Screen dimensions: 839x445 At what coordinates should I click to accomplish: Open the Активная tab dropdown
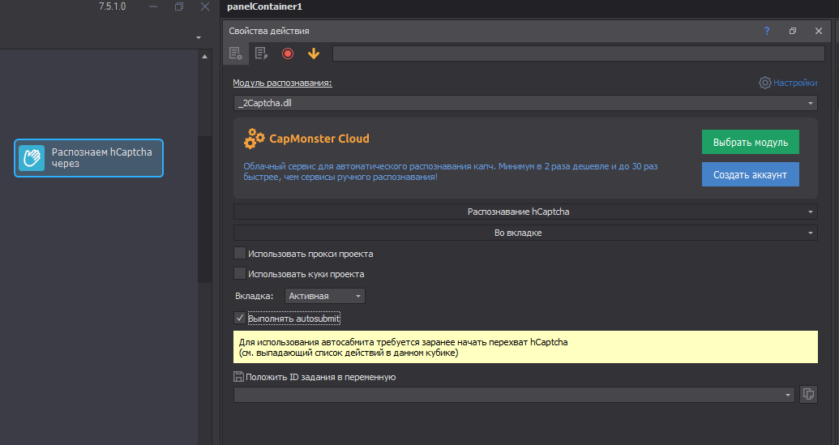[325, 296]
